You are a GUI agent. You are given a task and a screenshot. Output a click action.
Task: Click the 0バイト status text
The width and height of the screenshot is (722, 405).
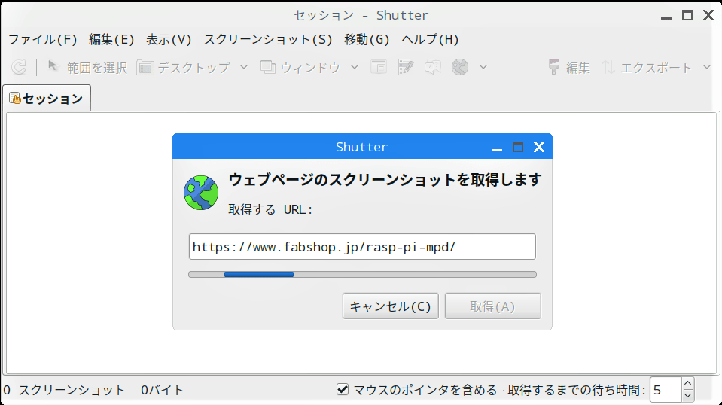click(162, 390)
